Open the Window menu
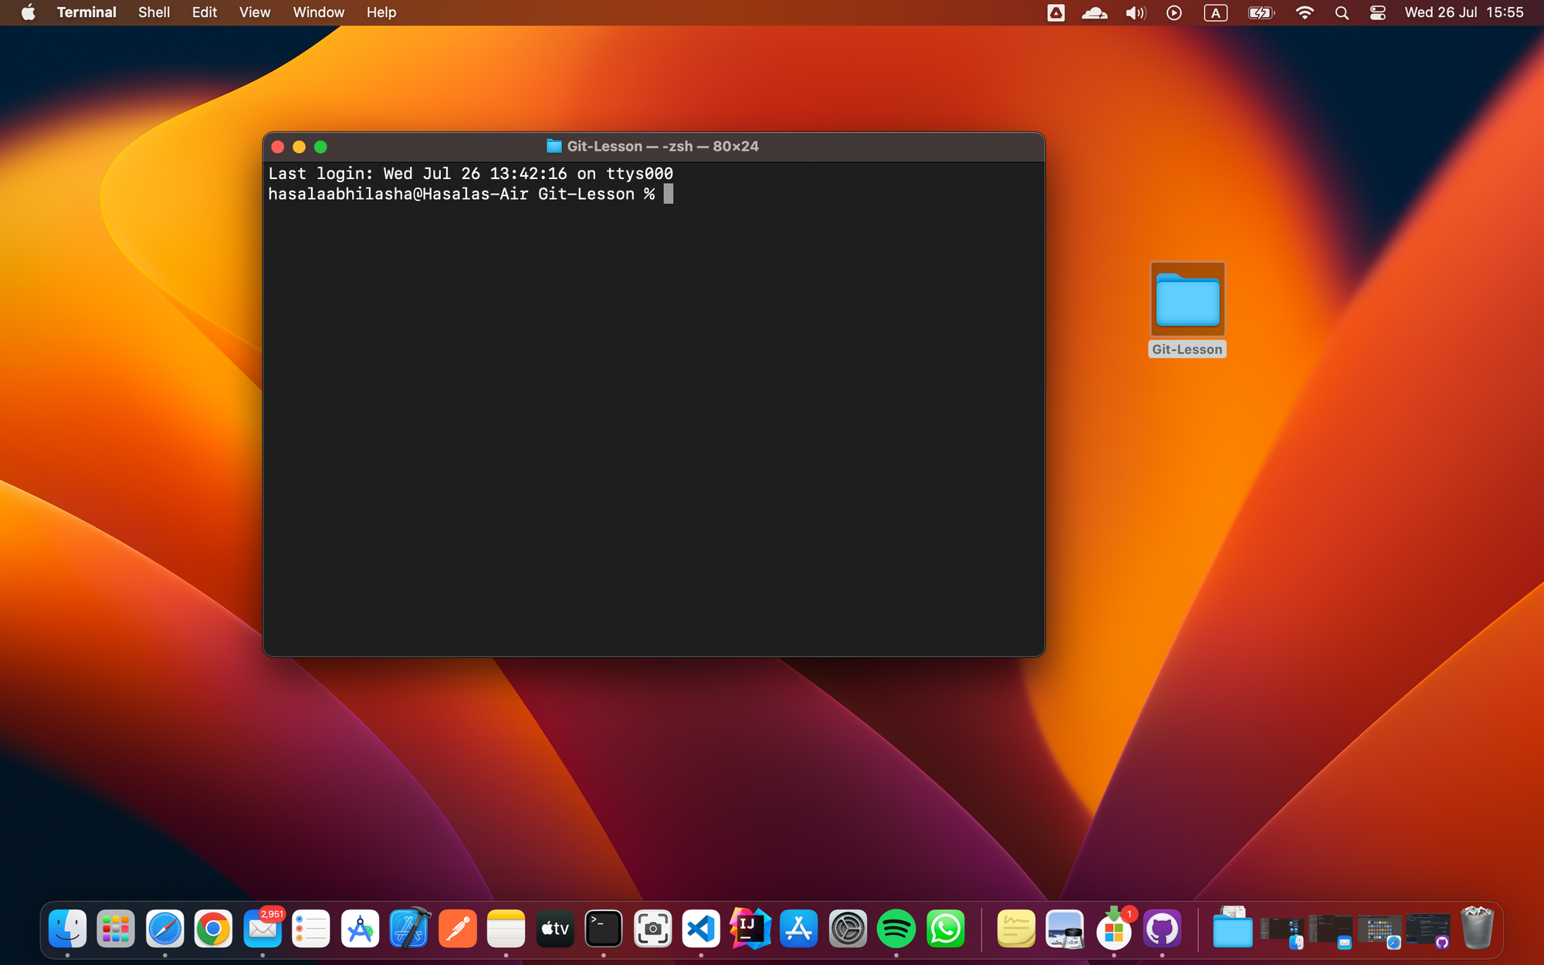Viewport: 1544px width, 965px height. tap(318, 12)
